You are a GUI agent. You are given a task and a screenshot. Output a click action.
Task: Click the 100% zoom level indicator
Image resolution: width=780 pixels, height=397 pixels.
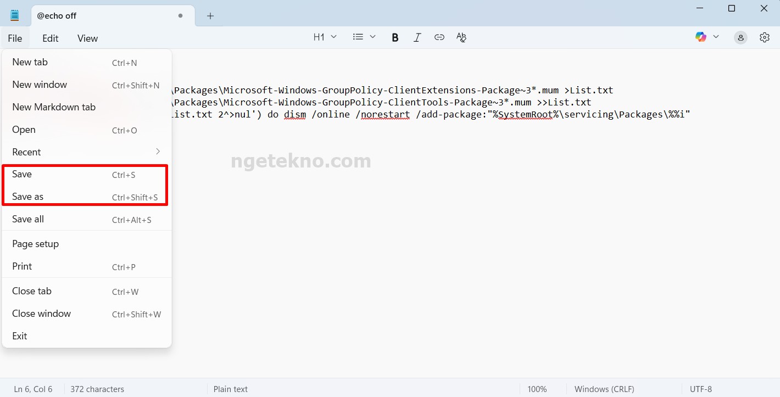tap(537, 389)
